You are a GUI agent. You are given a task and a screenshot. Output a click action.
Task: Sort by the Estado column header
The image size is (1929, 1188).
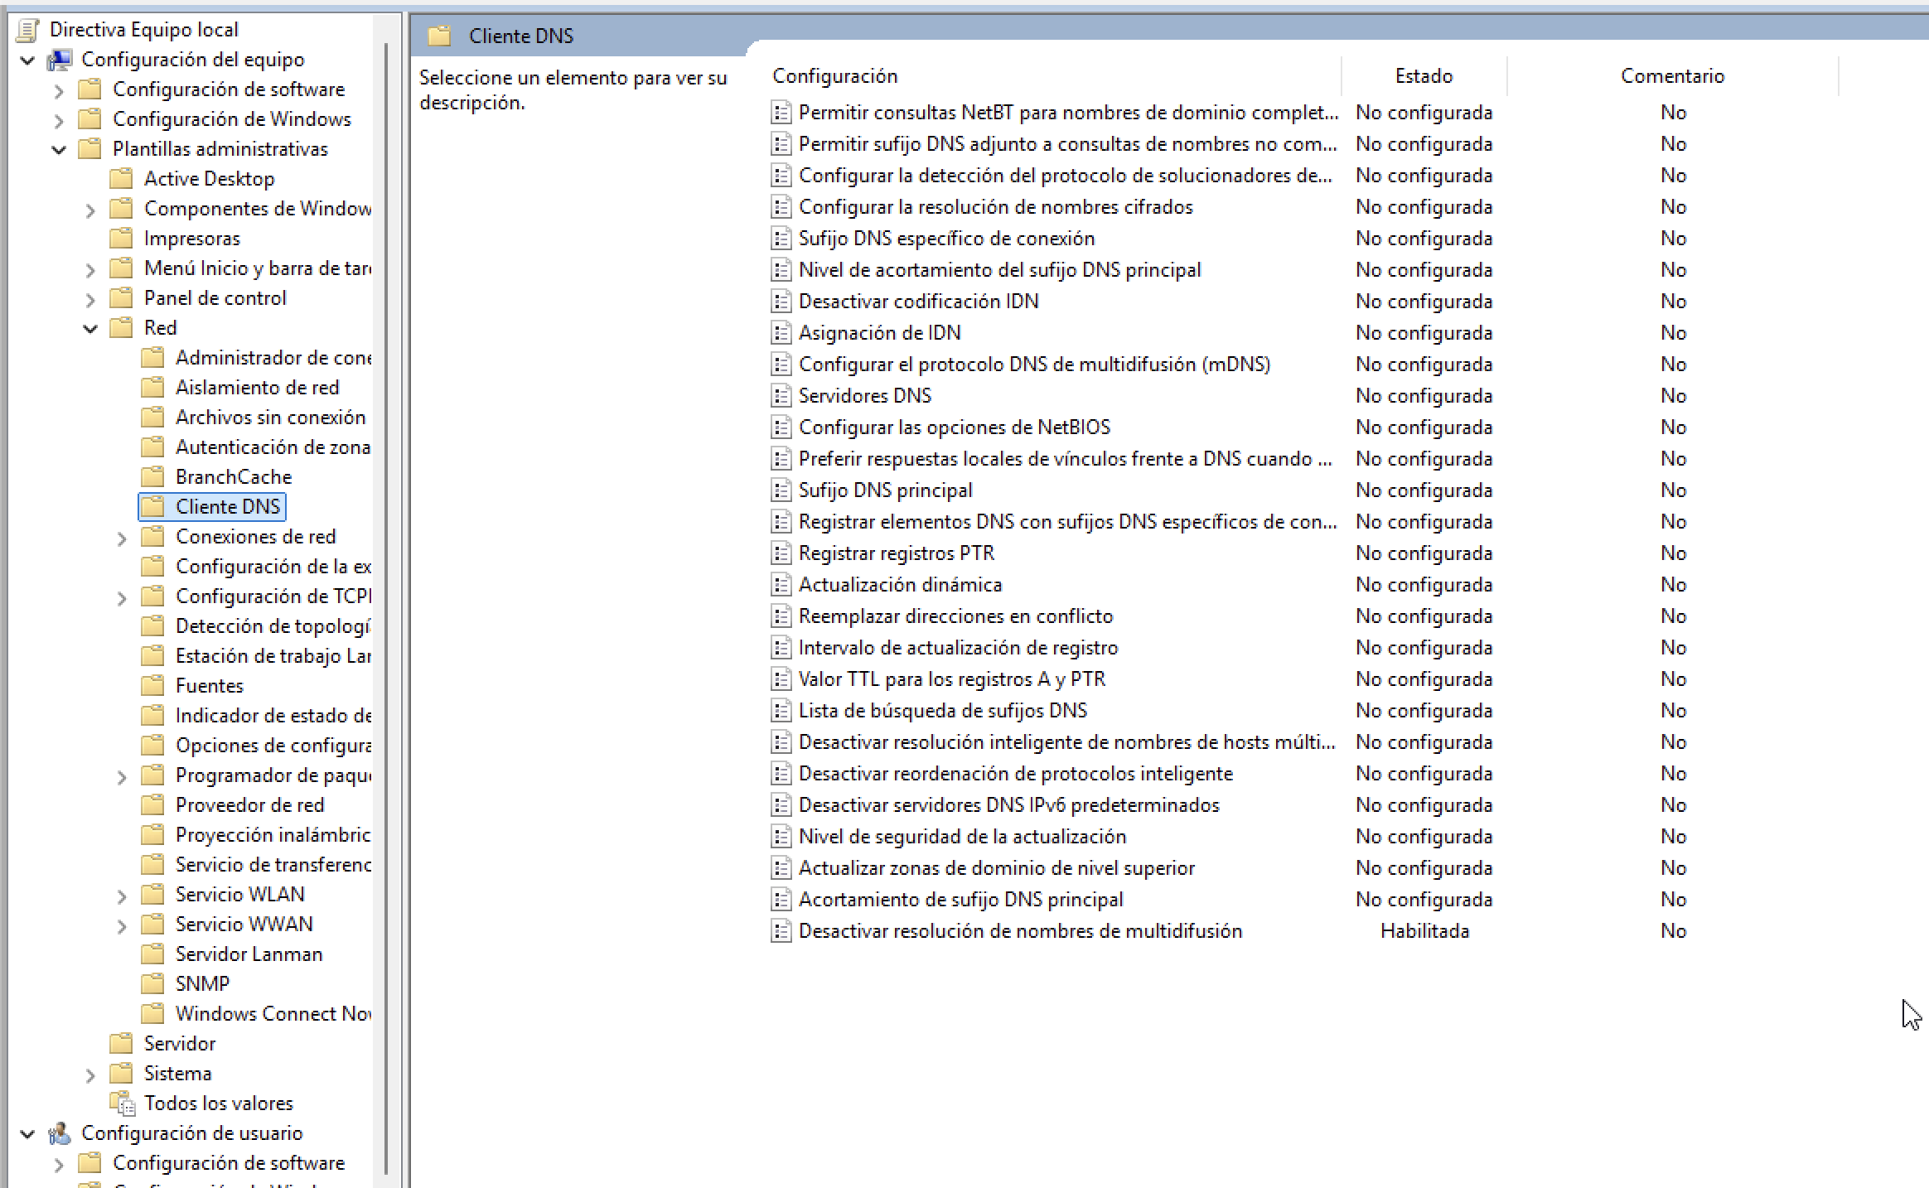point(1424,76)
